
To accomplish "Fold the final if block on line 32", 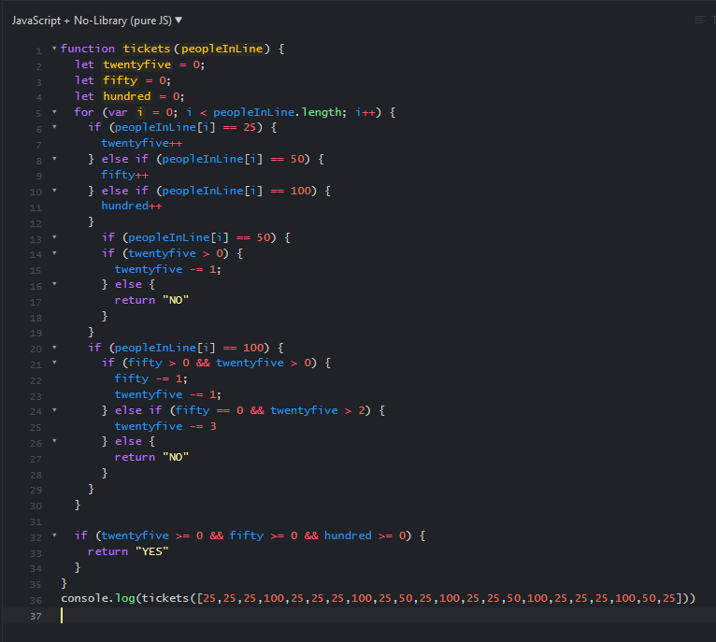I will [54, 535].
